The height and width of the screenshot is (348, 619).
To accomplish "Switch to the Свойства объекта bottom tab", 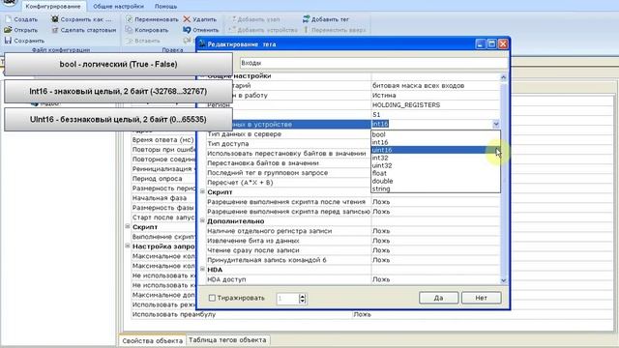I will click(x=152, y=340).
